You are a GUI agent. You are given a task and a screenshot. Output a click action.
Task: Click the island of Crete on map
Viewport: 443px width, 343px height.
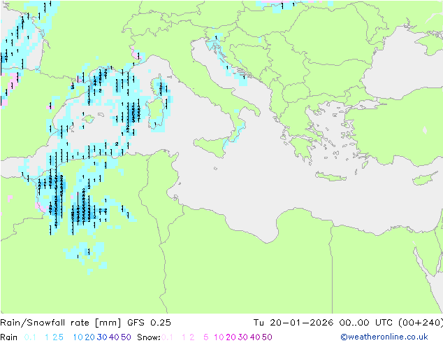click(x=331, y=176)
